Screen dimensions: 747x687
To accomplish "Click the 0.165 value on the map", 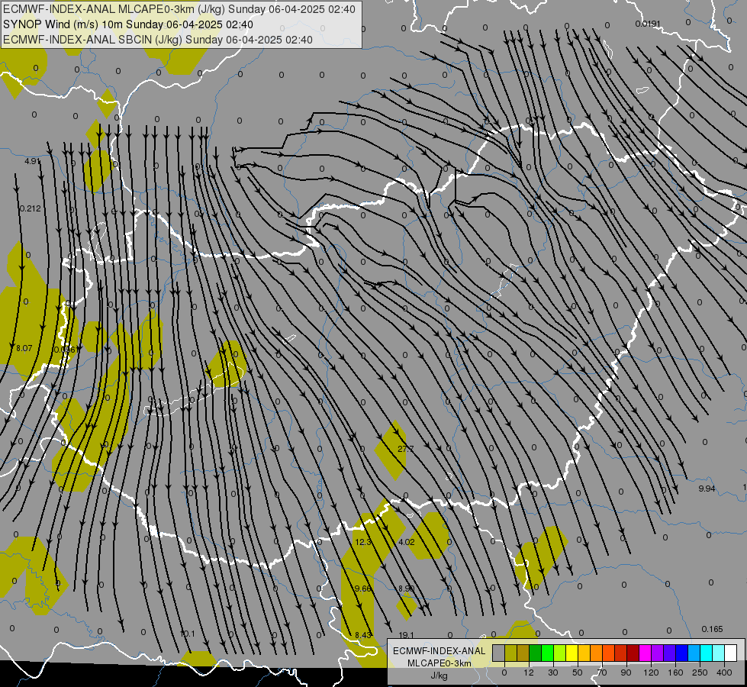I will (712, 629).
